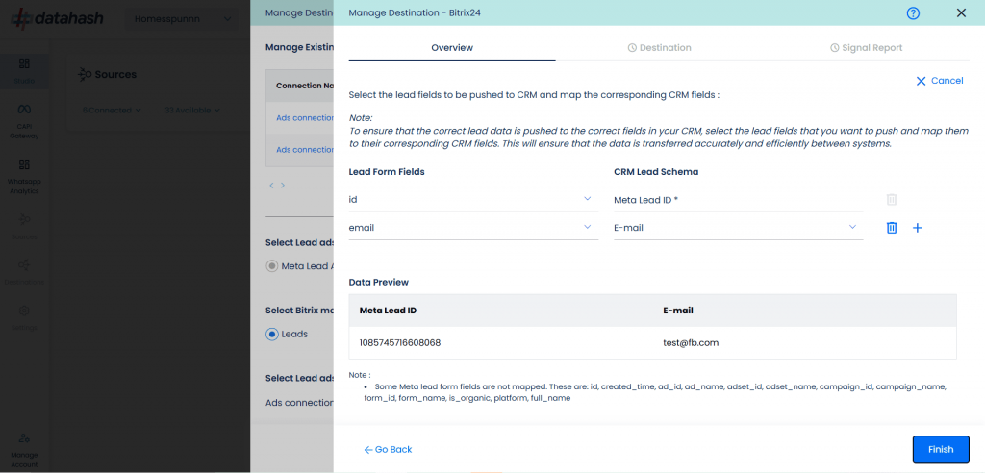This screenshot has width=985, height=473.
Task: Select the Meta Lead Ads radio button
Action: click(x=272, y=266)
